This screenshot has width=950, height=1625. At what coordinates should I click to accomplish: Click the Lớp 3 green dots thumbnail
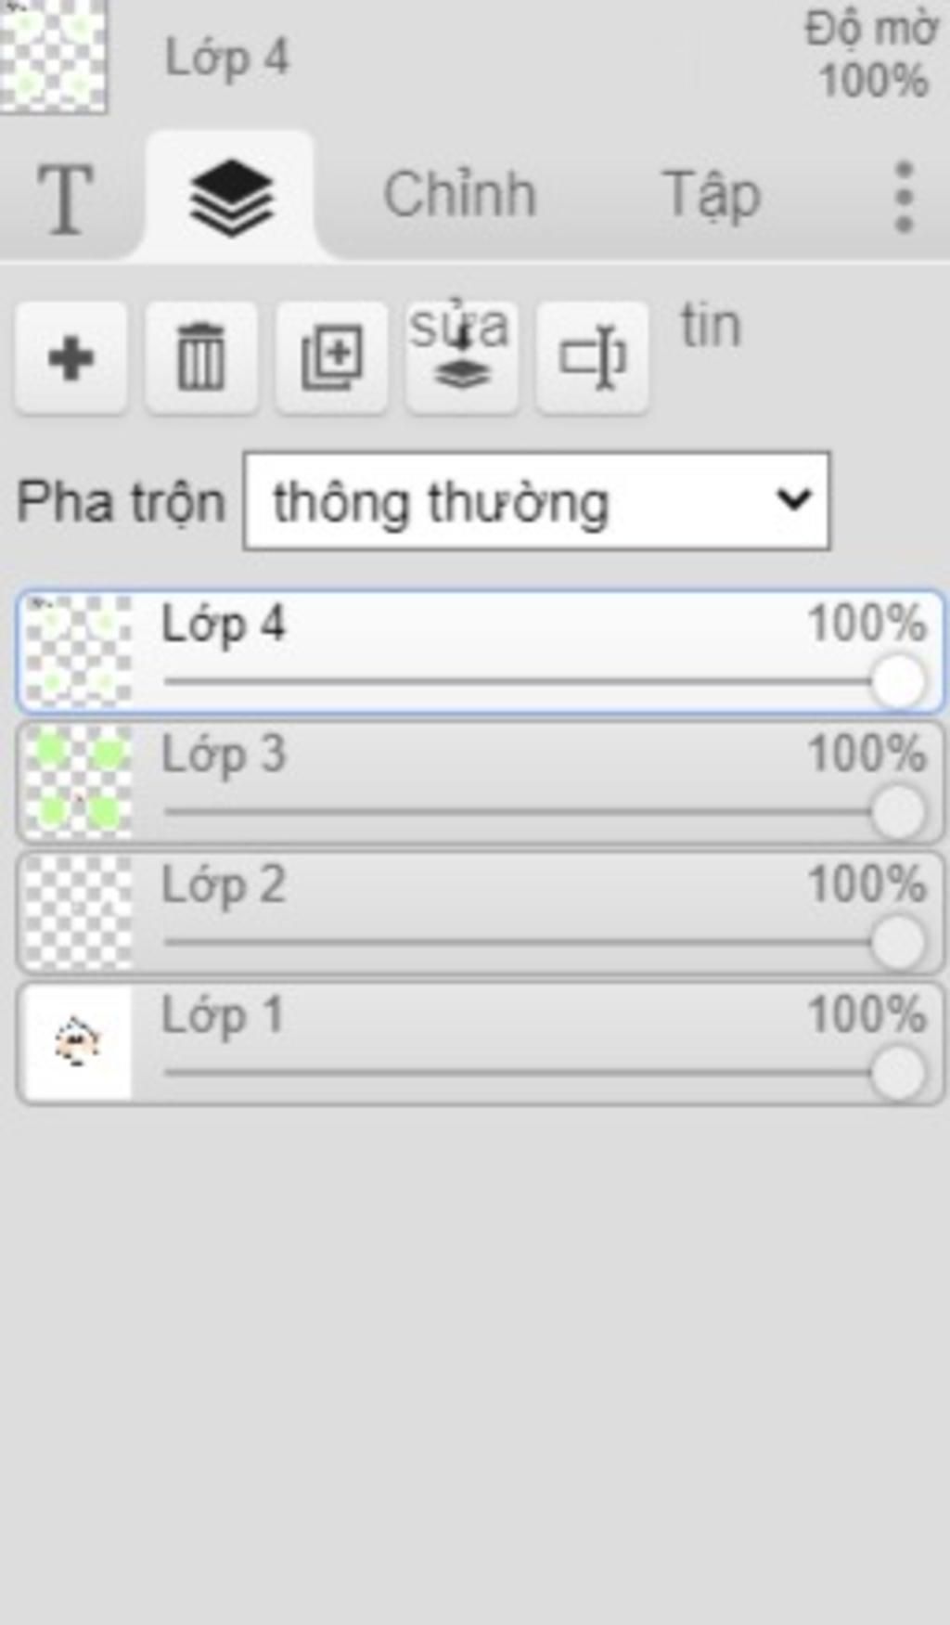(x=78, y=782)
